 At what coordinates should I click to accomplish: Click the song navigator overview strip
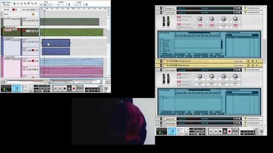tap(54, 81)
